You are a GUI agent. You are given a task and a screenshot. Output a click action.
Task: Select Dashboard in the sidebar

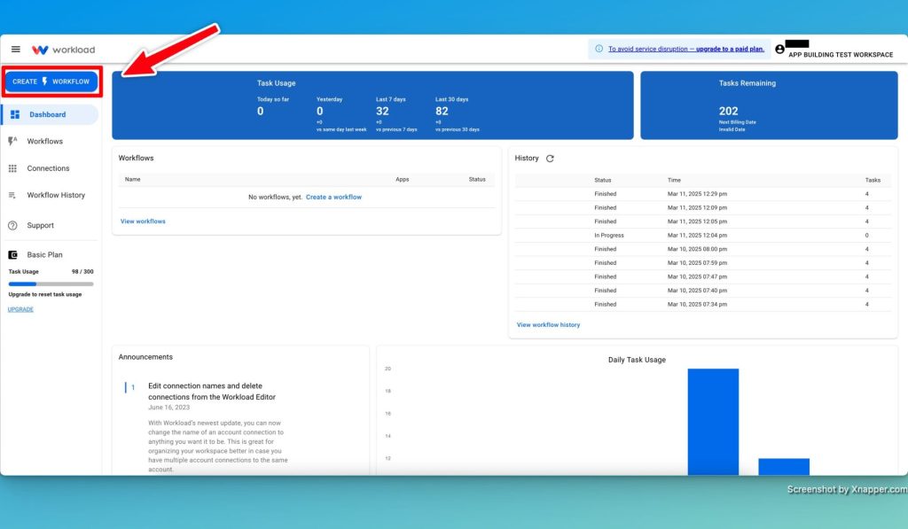(51, 114)
